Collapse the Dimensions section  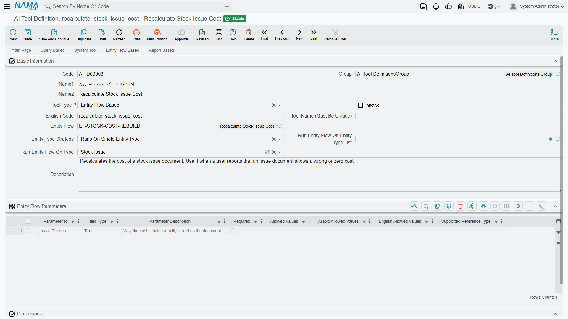point(555,314)
